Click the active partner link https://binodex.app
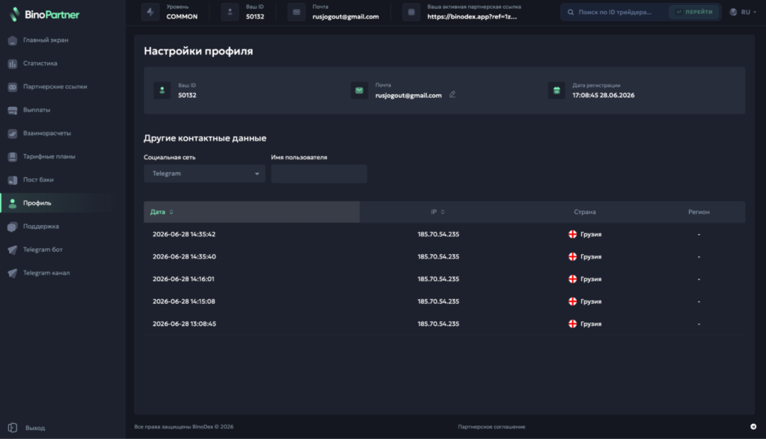Viewport: 766px width, 439px height. point(472,16)
